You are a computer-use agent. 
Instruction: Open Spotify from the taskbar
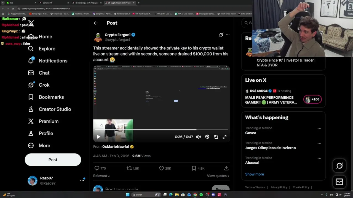201,195
